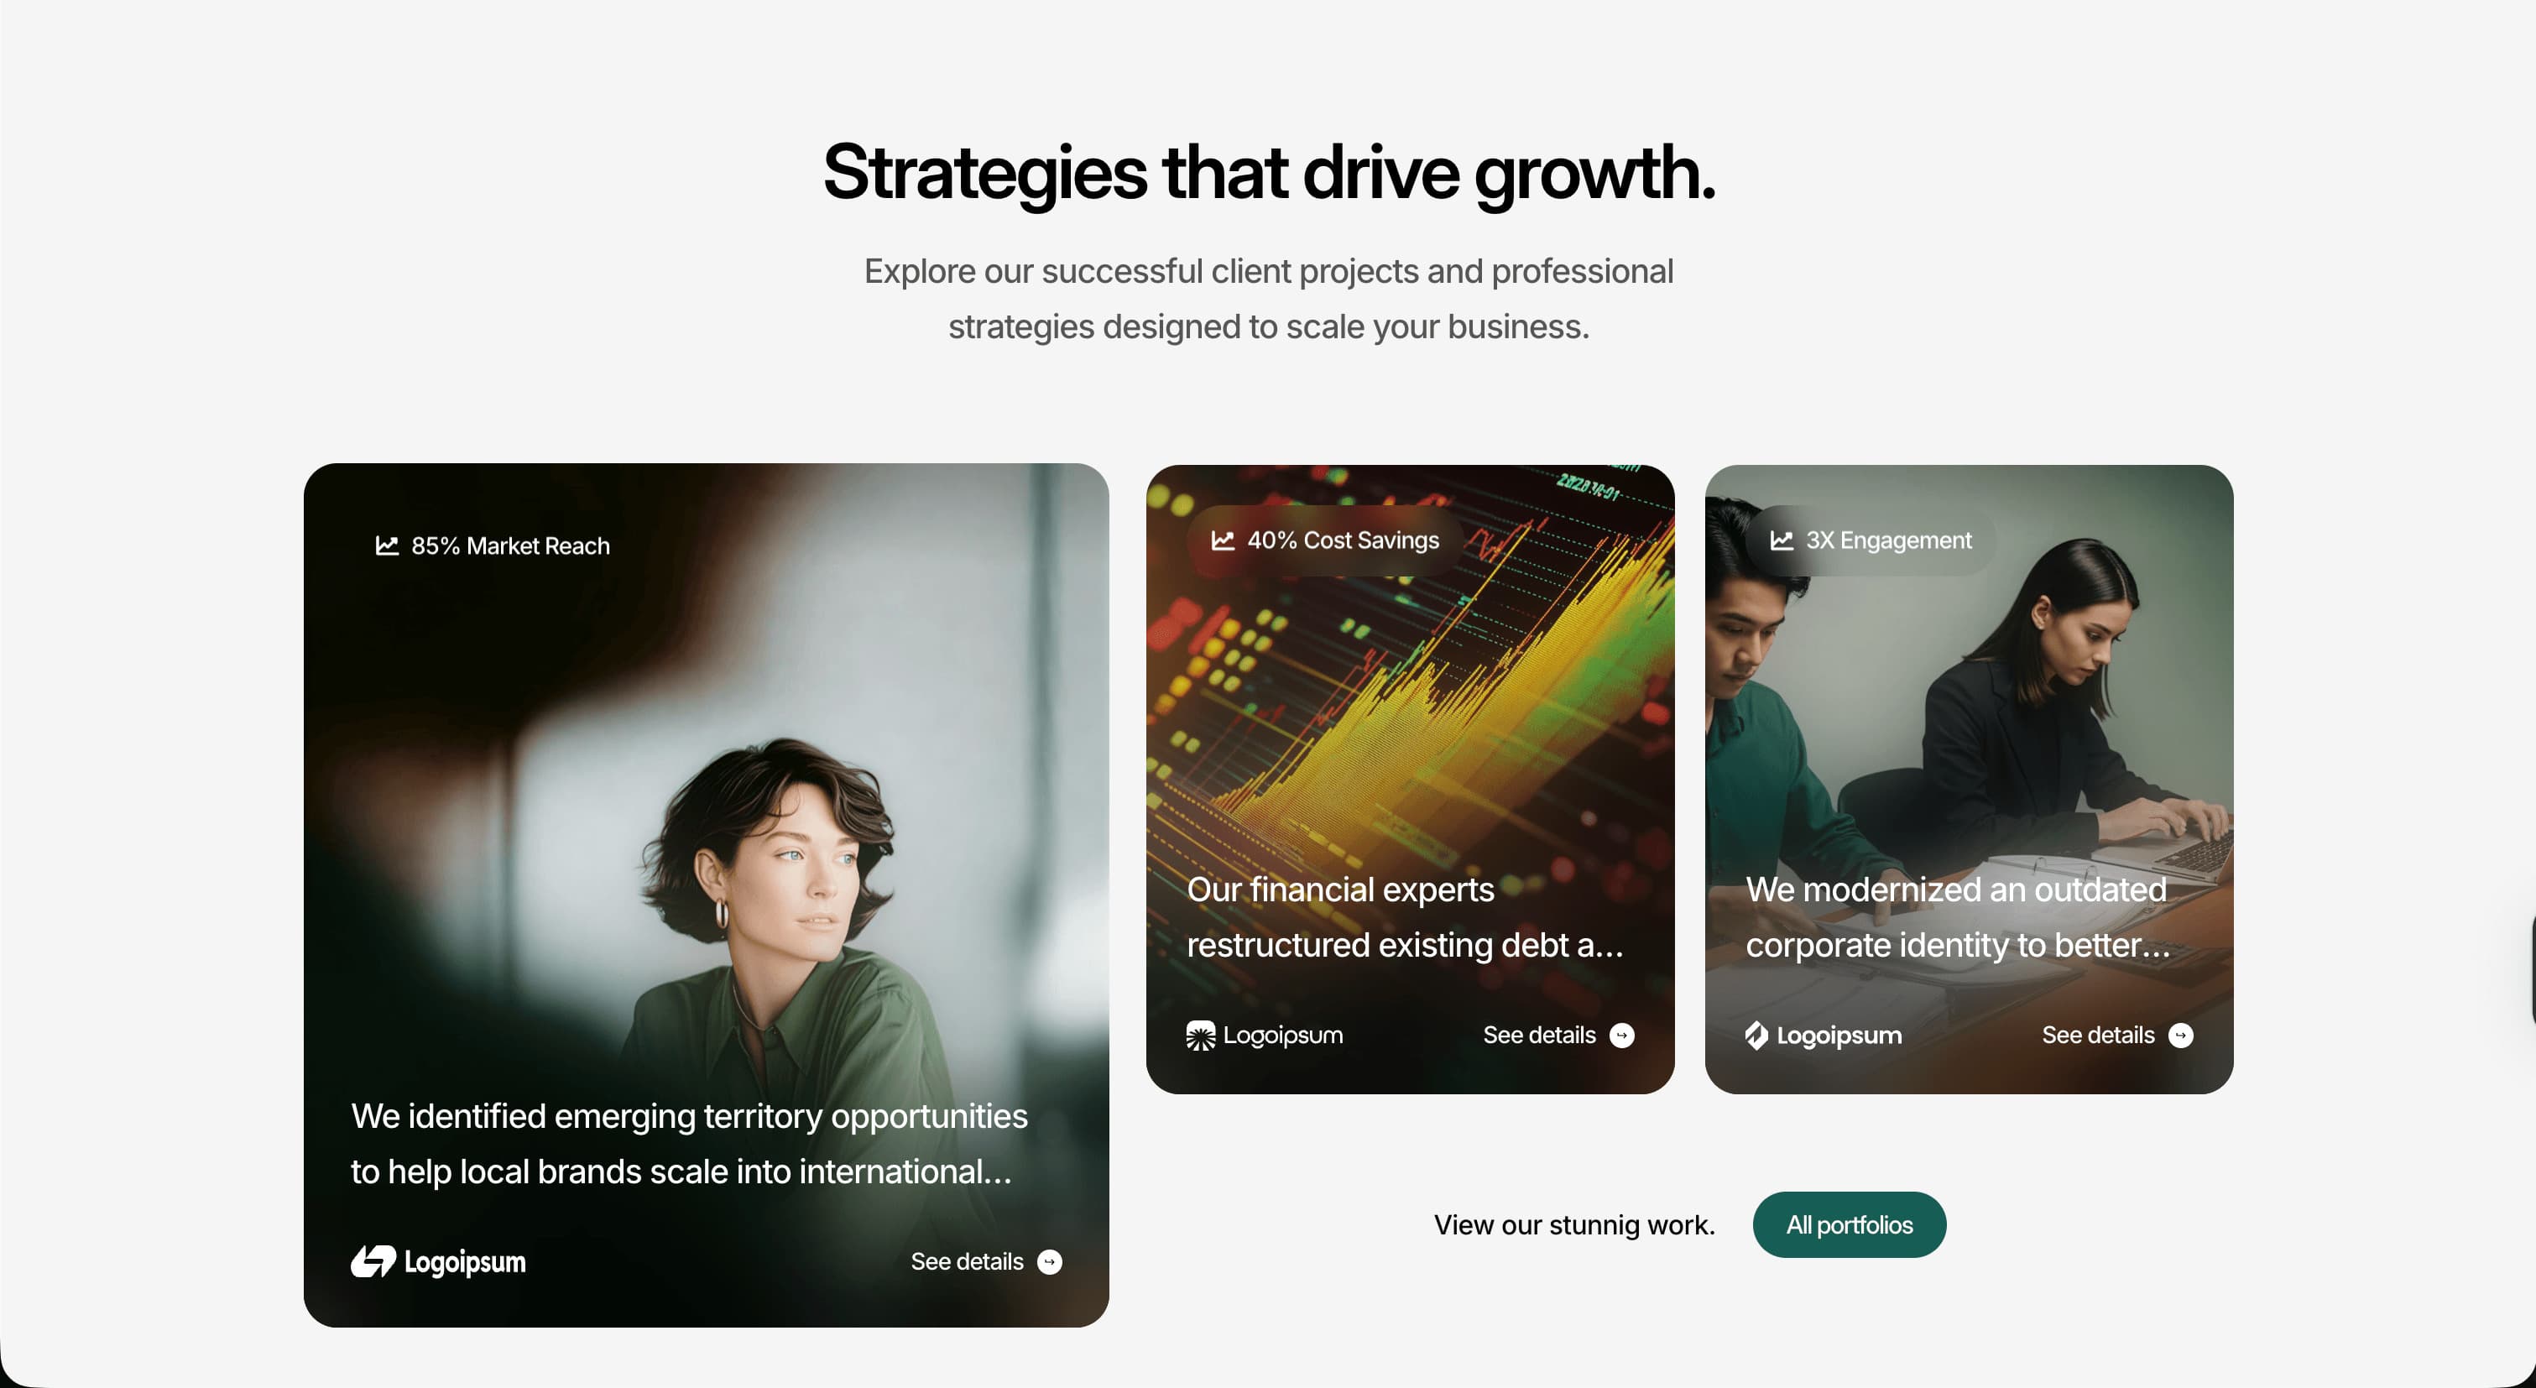Click the arrow icon in the engagement card
This screenshot has height=1388, width=2536.
(x=2180, y=1036)
